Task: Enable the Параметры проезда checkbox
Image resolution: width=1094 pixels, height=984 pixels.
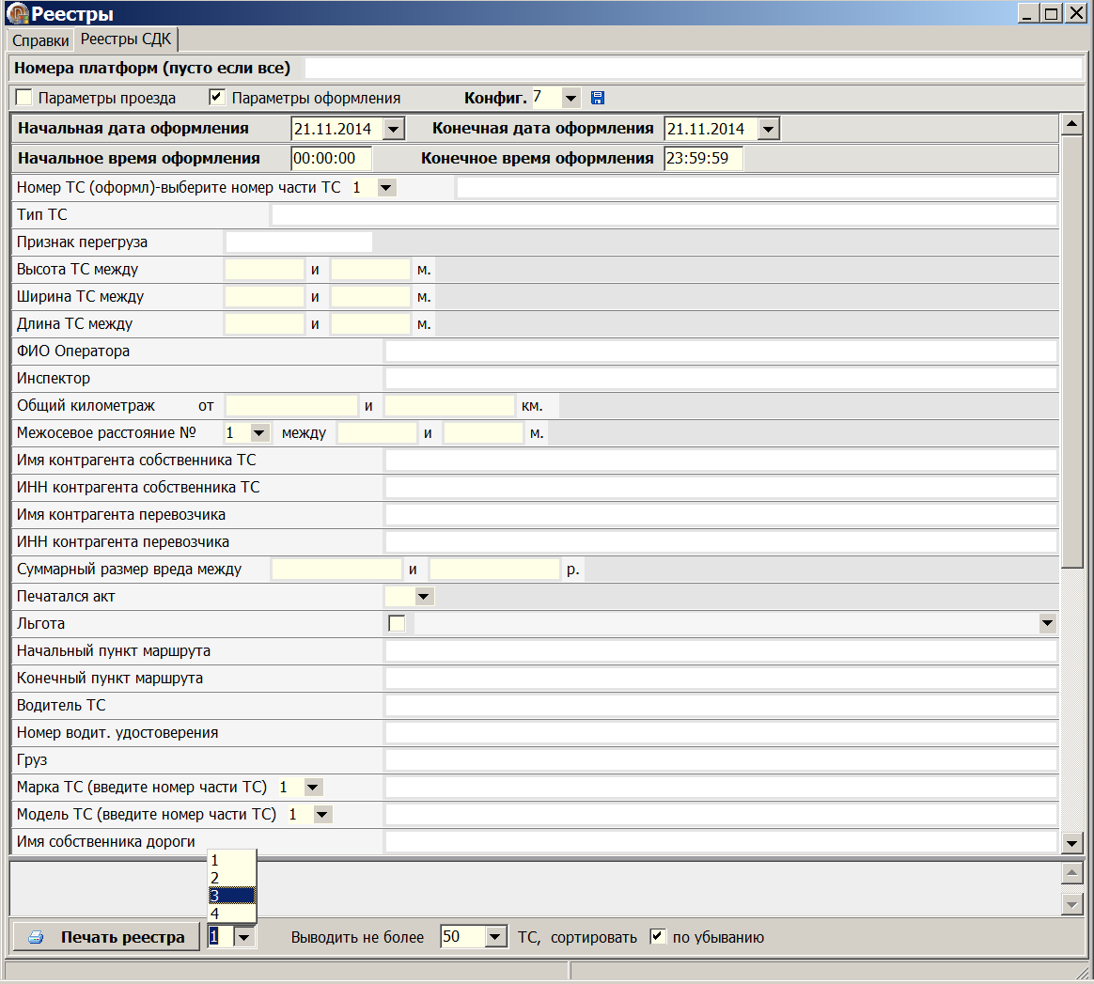Action: (x=24, y=98)
